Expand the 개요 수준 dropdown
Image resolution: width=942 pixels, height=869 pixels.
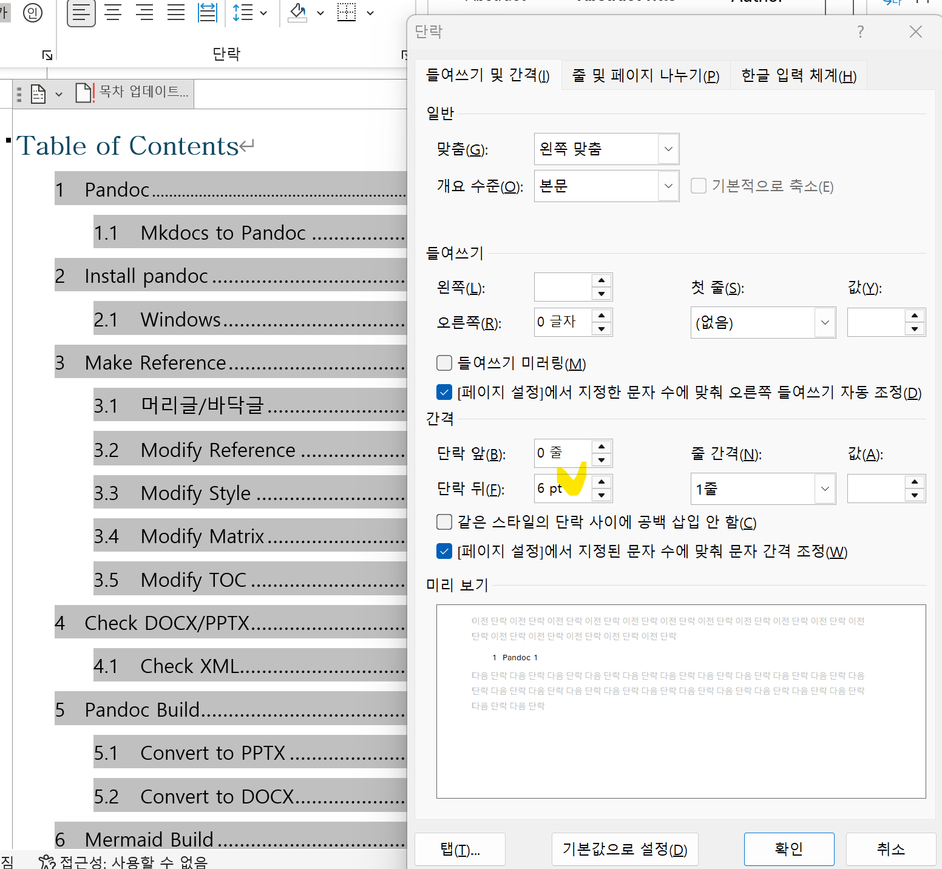(x=606, y=186)
